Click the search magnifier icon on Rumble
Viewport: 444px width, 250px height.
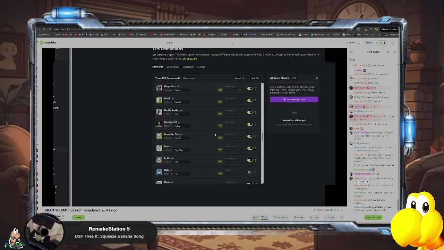(233, 43)
